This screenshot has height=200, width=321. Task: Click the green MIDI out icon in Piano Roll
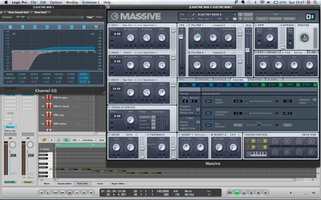point(66,140)
